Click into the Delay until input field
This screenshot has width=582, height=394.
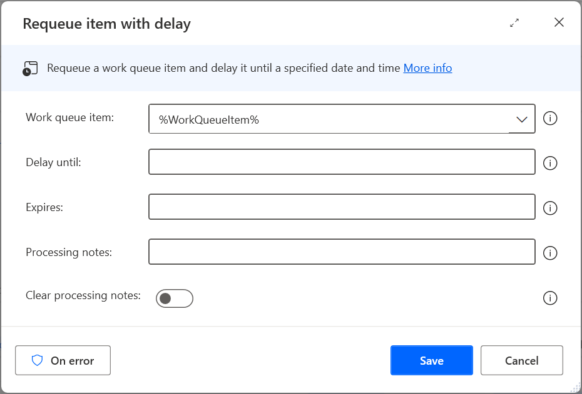(342, 162)
